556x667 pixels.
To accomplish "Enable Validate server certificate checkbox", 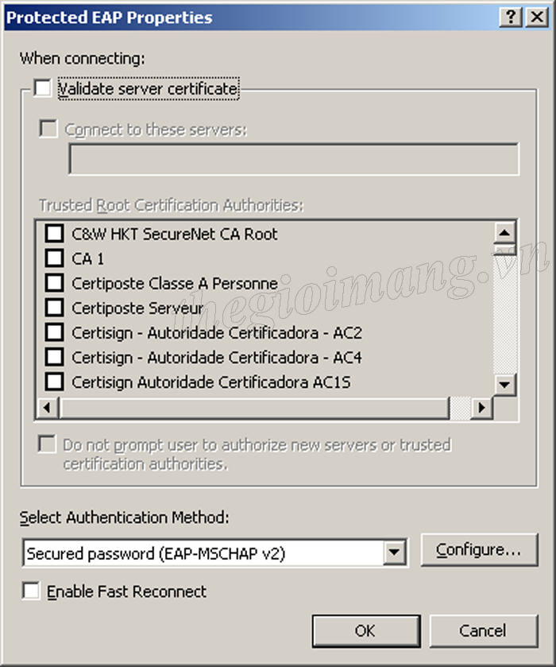I will [43, 87].
